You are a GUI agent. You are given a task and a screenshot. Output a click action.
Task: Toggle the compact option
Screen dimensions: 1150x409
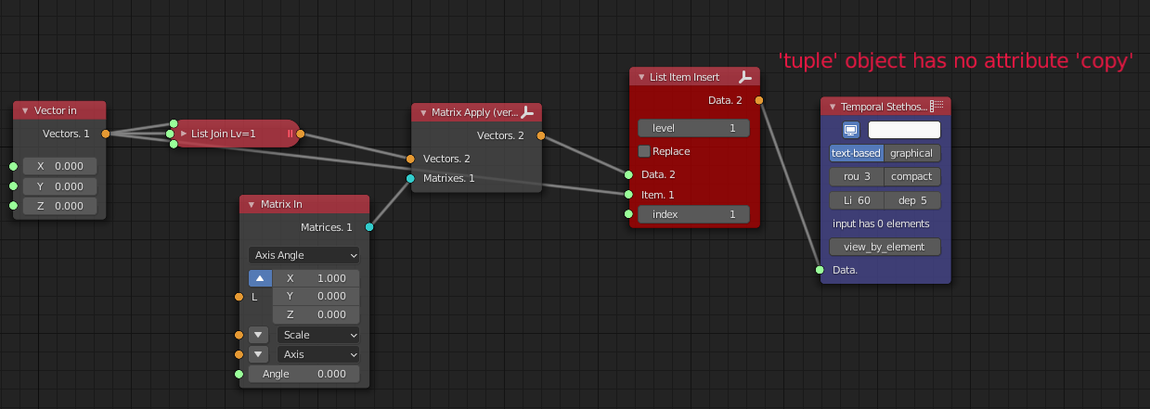[x=912, y=176]
